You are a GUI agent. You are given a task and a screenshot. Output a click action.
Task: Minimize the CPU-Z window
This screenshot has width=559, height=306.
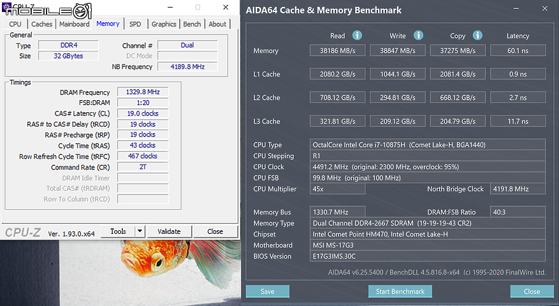pyautogui.click(x=170, y=7)
